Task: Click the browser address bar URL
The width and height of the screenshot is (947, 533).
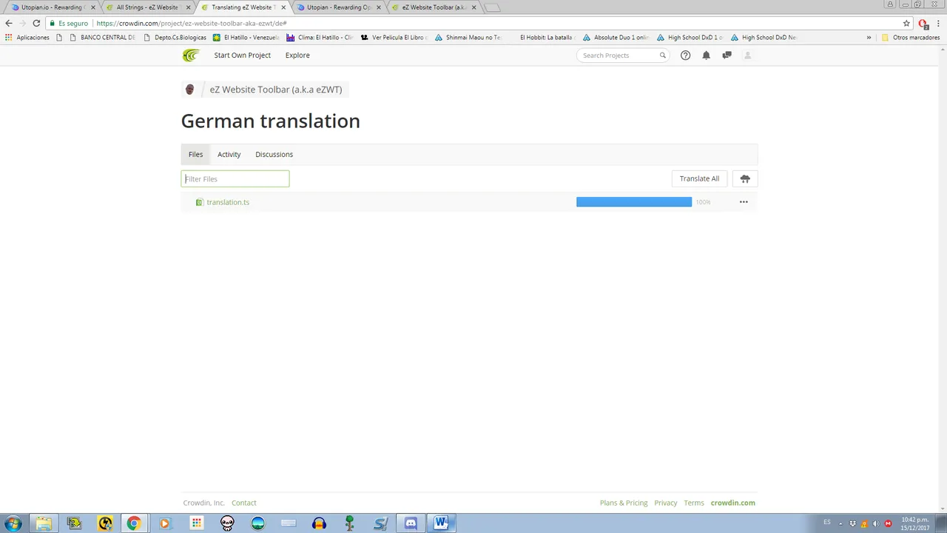Action: coord(192,23)
